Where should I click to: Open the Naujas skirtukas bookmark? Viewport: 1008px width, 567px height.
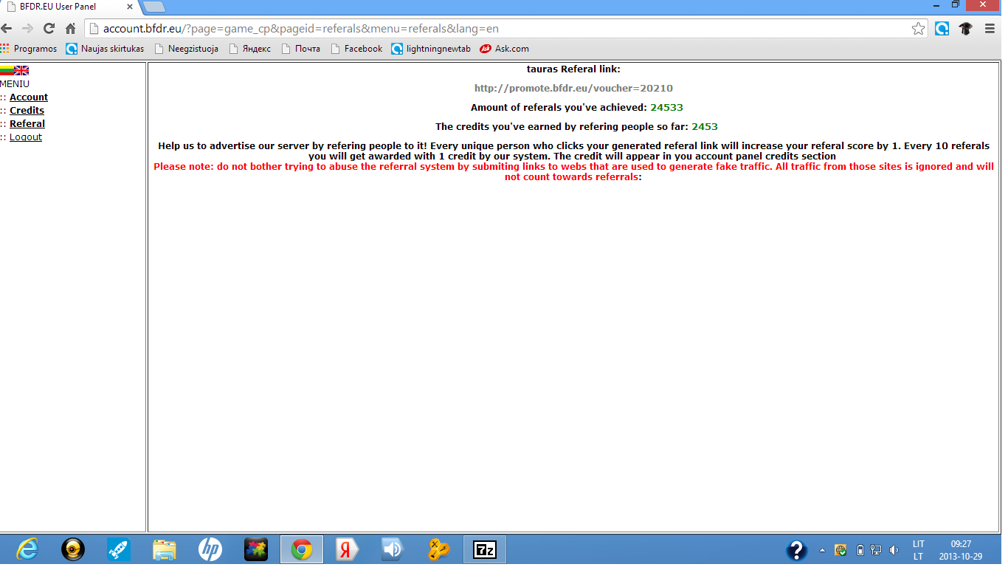105,49
